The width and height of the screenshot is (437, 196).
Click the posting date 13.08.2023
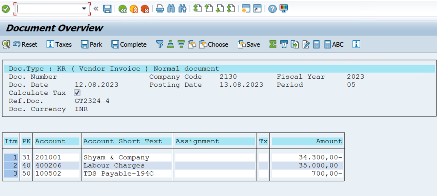[x=242, y=85]
